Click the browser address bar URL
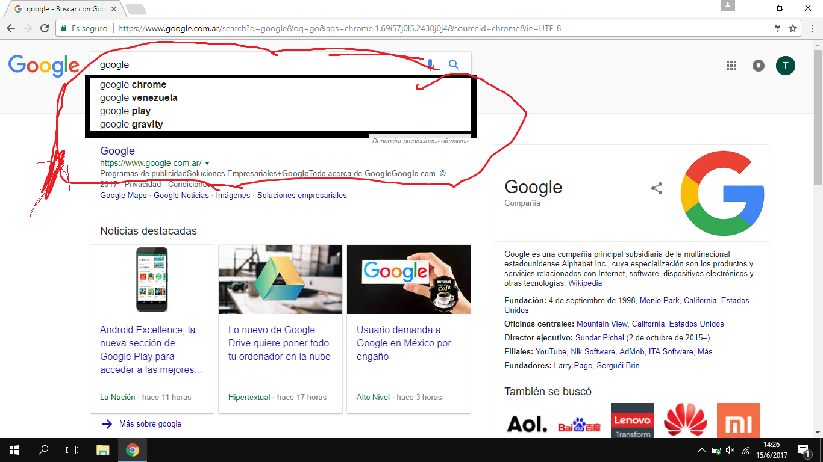Screen dimensions: 823x462 click(x=339, y=28)
